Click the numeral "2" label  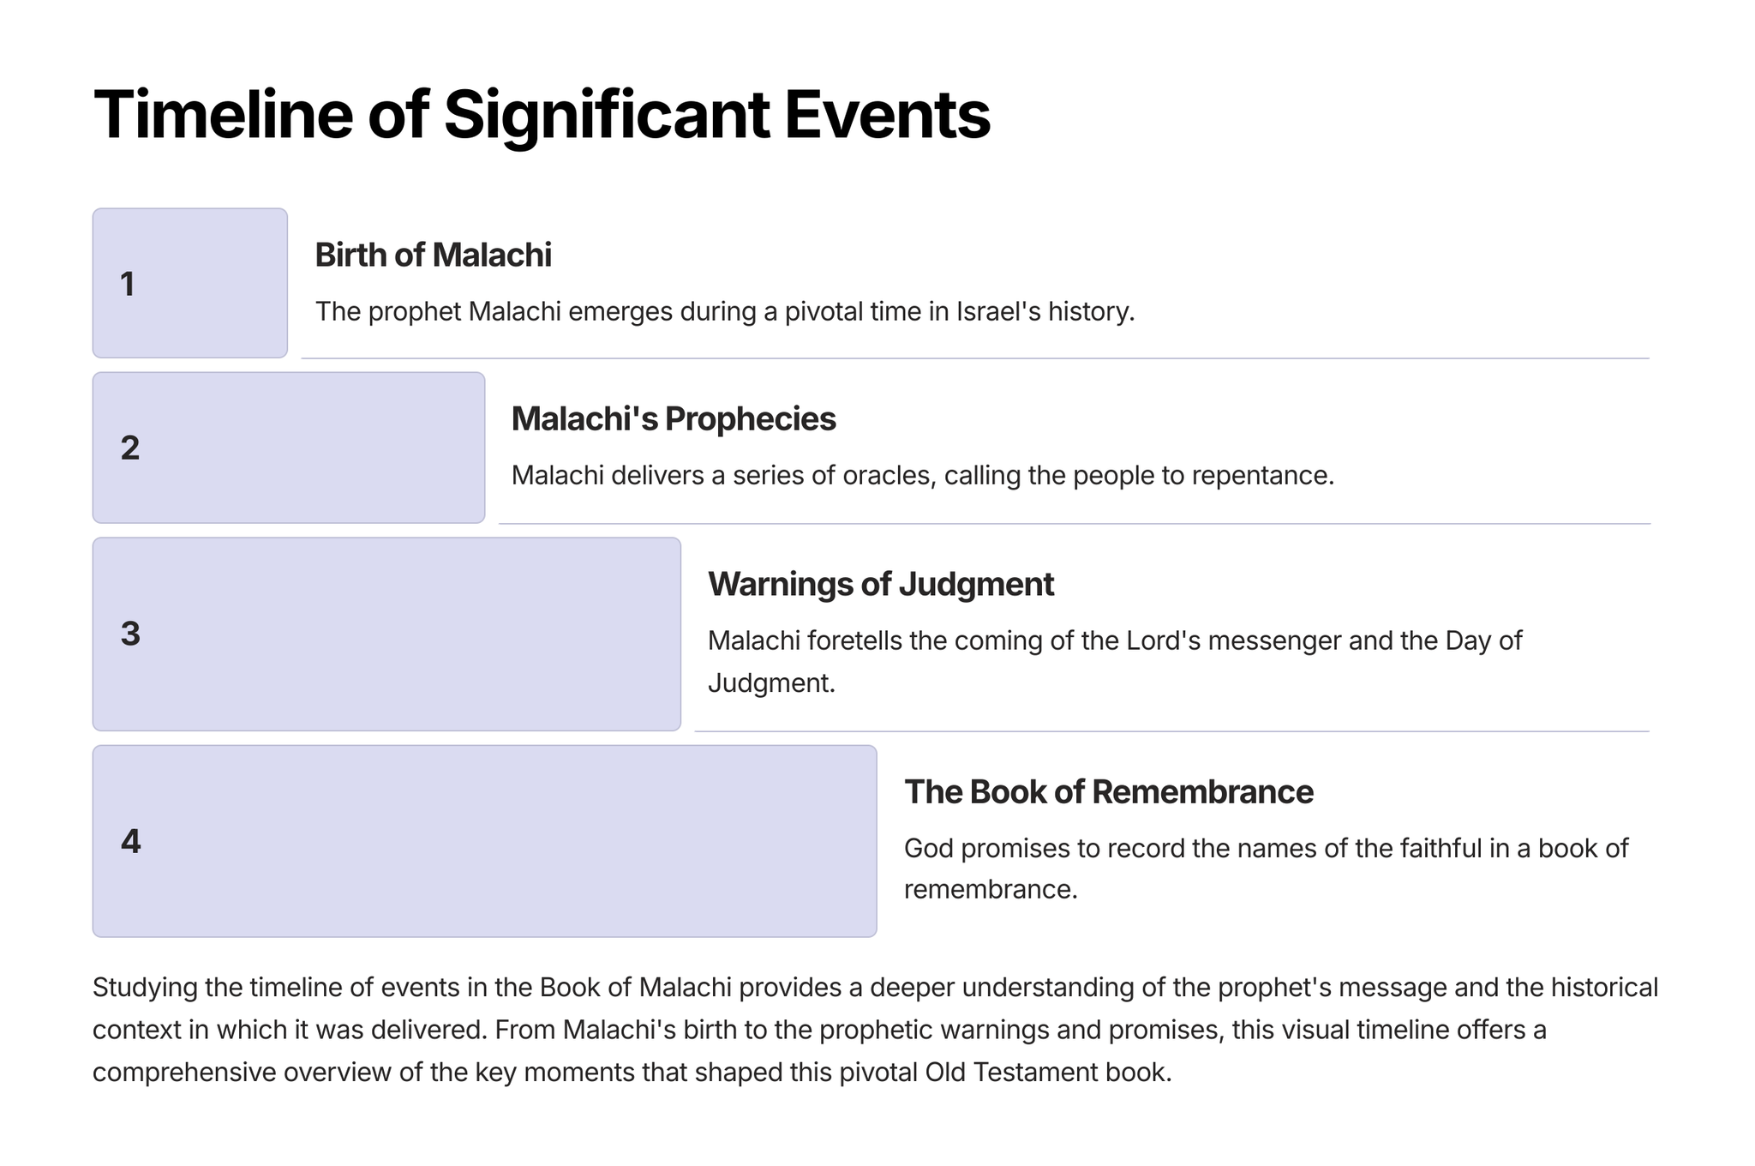tap(130, 448)
